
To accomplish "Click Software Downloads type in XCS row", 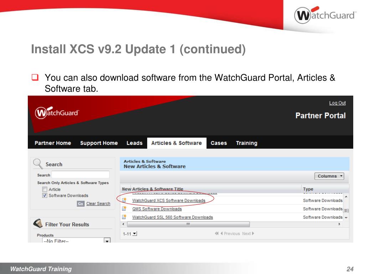I will click(323, 201).
